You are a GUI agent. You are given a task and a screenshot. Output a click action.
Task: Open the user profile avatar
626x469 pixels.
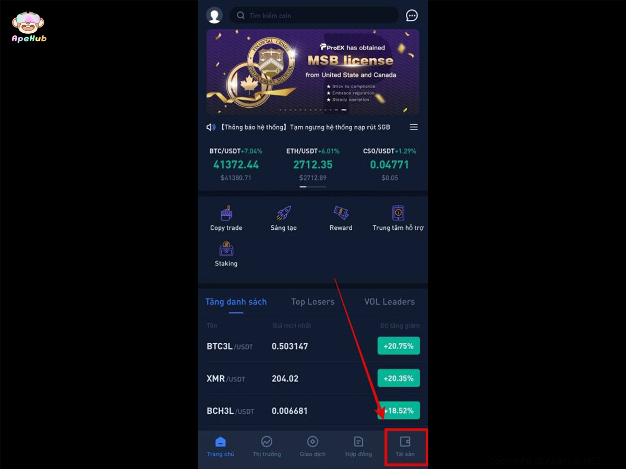click(214, 15)
